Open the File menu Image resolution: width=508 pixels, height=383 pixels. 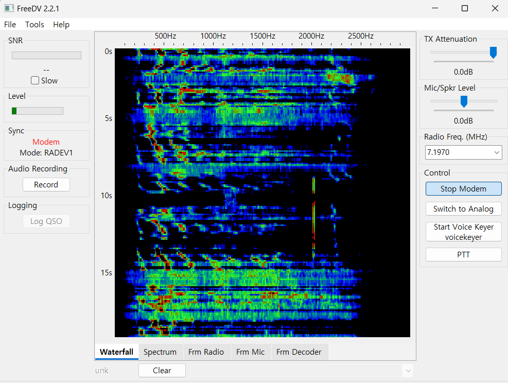pos(10,25)
